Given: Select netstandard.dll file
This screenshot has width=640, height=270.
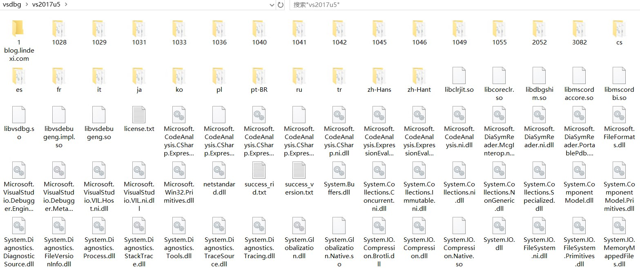Looking at the screenshot, I should pos(219,179).
